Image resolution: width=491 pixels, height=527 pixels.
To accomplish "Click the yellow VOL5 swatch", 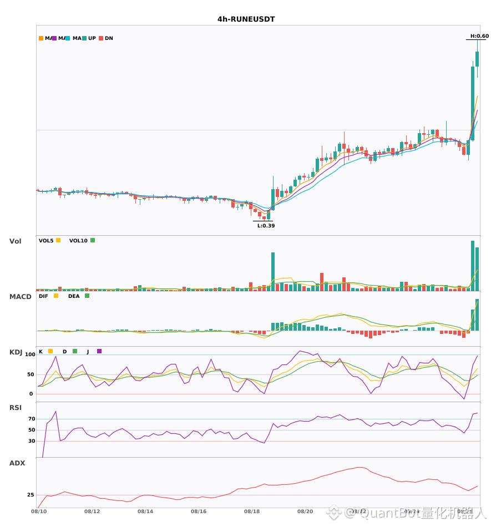I will point(58,240).
